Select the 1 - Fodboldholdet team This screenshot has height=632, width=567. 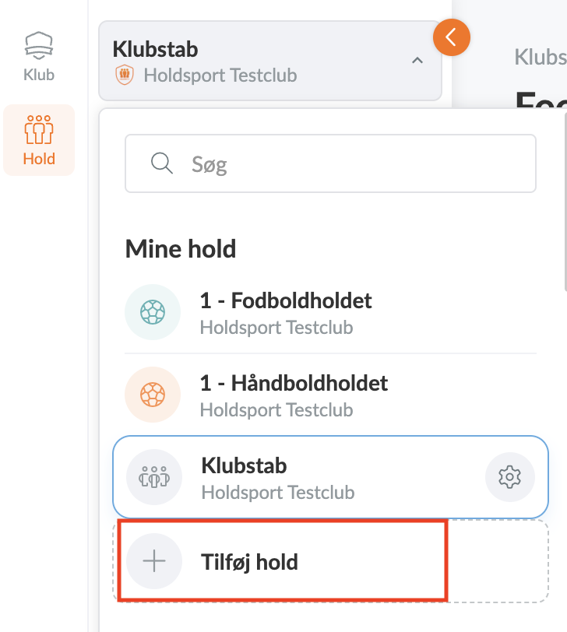click(x=286, y=300)
